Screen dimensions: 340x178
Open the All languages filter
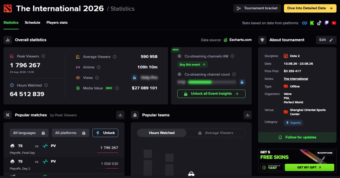point(29,133)
